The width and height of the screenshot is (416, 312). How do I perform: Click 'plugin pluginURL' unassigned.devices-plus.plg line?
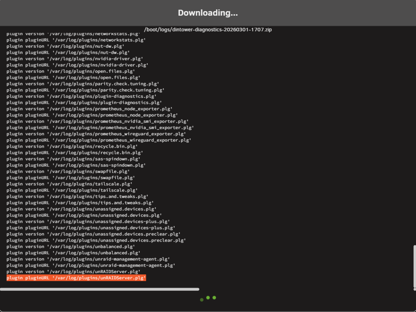coord(91,228)
